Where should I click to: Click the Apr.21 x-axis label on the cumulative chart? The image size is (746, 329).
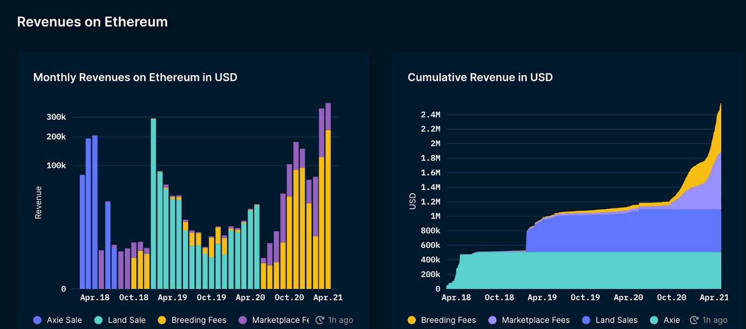pyautogui.click(x=714, y=297)
